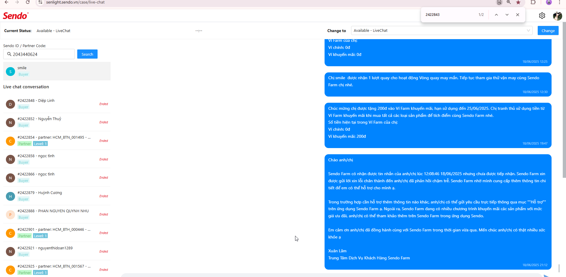566x277 pixels.
Task: Open chat #2422888 PHAN NGUYEN QUYNH NHU
Action: coord(57,214)
